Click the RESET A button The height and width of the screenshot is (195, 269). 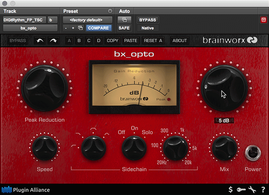pyautogui.click(x=153, y=41)
